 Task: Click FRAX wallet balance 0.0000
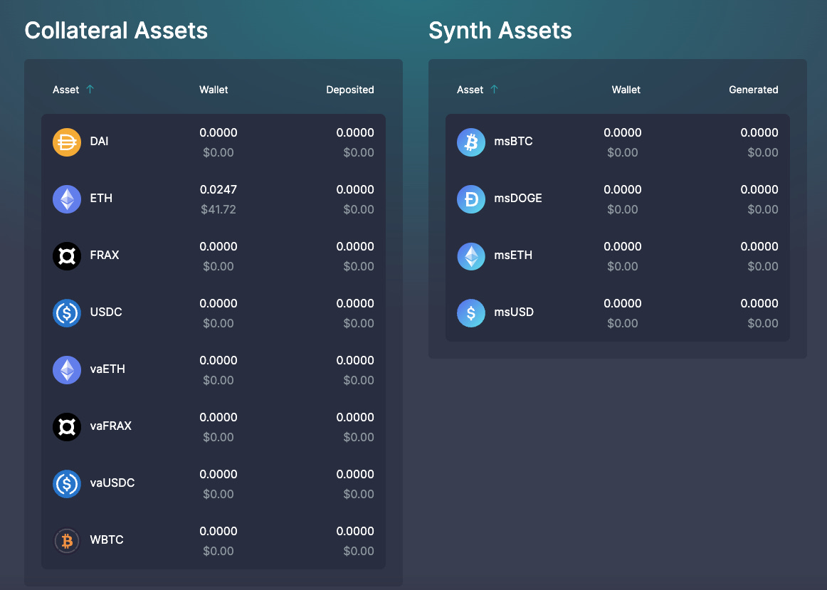pos(218,246)
